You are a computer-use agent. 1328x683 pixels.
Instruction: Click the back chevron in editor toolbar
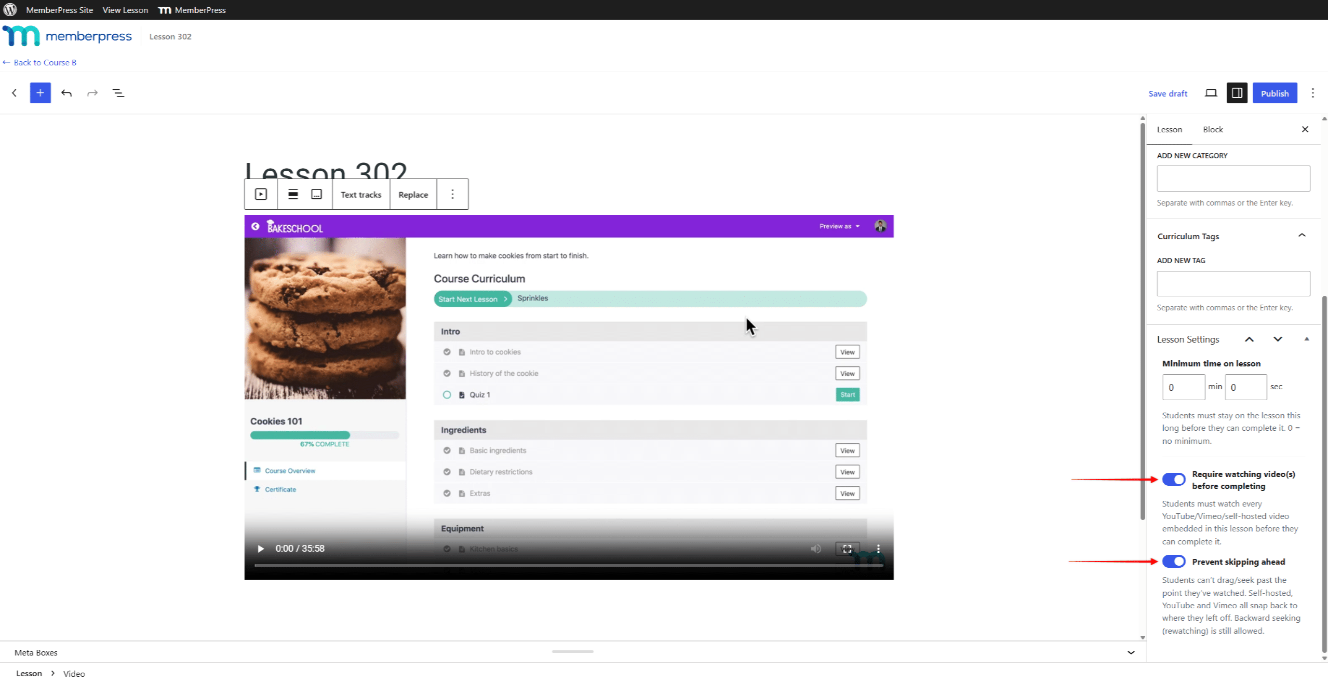tap(14, 93)
